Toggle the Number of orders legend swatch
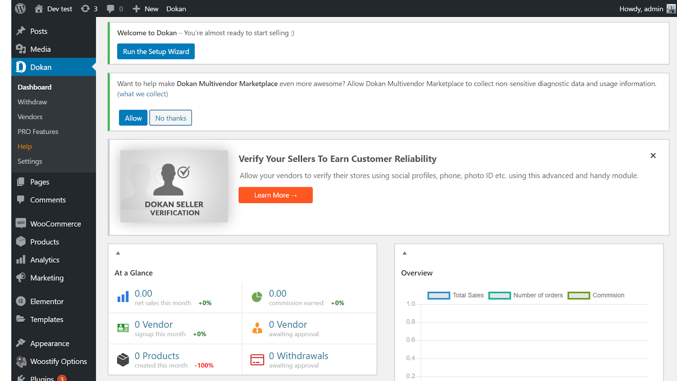This screenshot has height=381, width=677. [x=500, y=295]
